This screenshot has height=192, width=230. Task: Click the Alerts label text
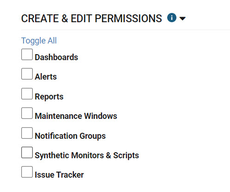pyautogui.click(x=46, y=77)
